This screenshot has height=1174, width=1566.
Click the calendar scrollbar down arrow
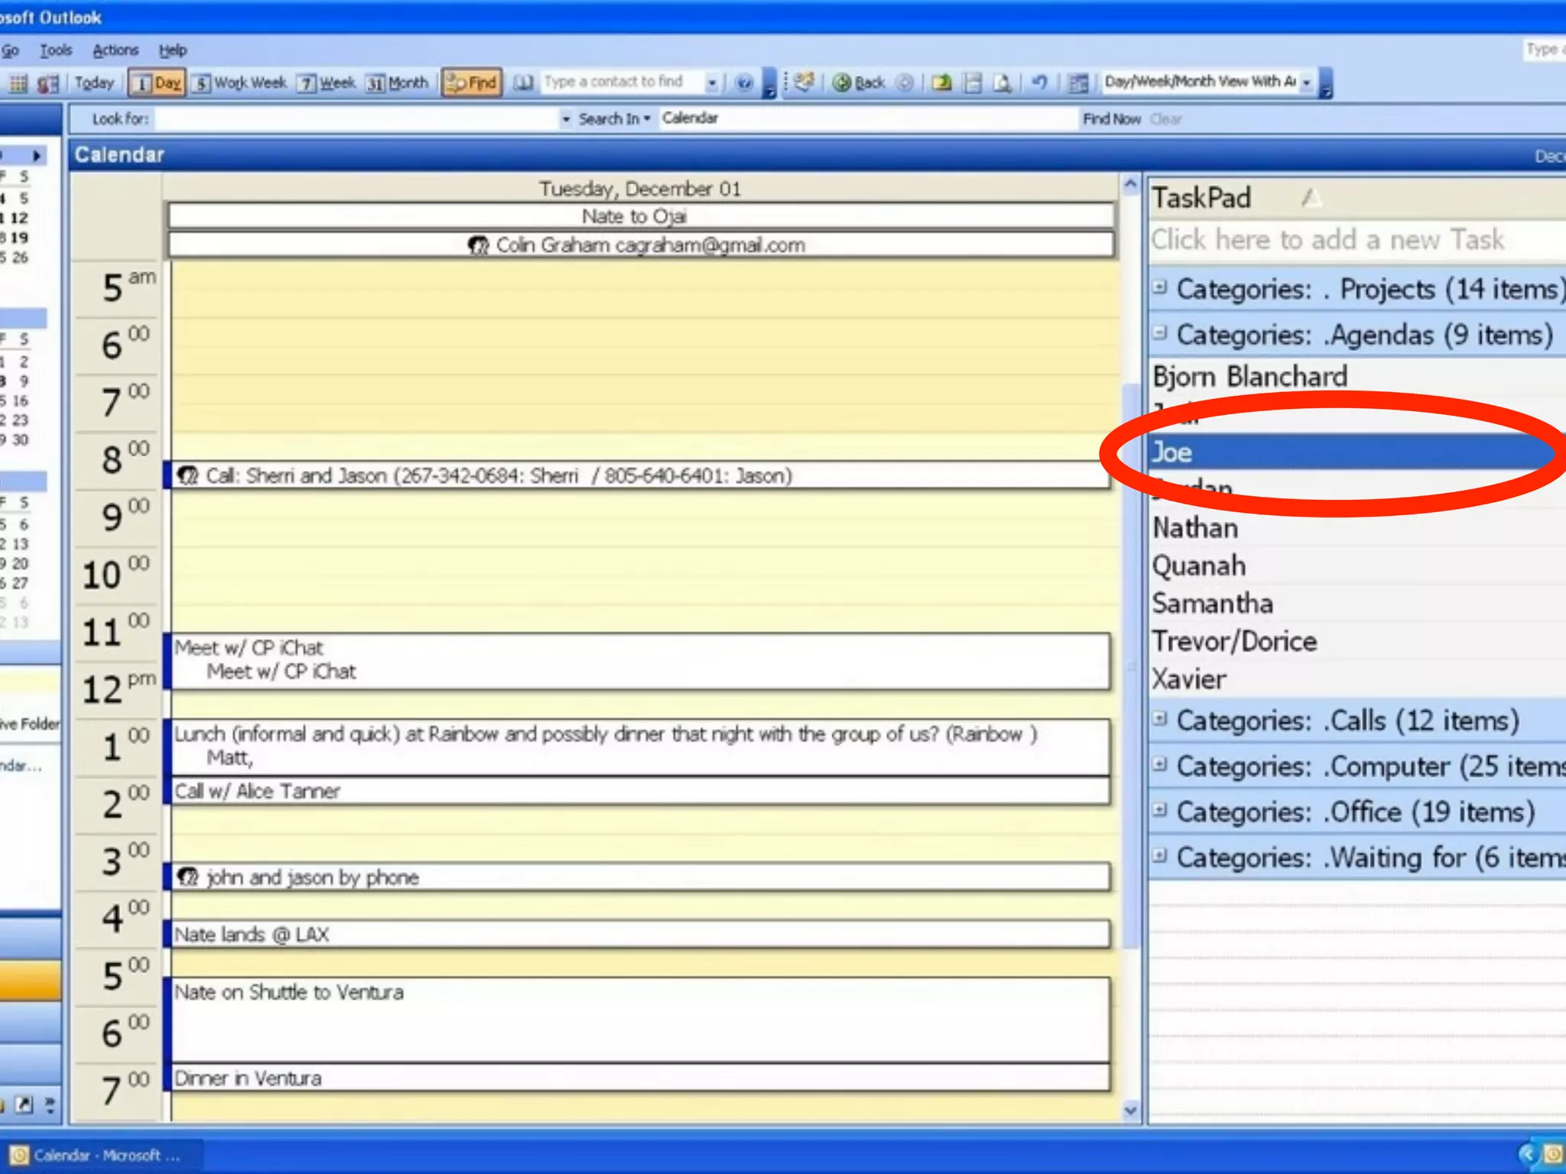tap(1131, 1111)
